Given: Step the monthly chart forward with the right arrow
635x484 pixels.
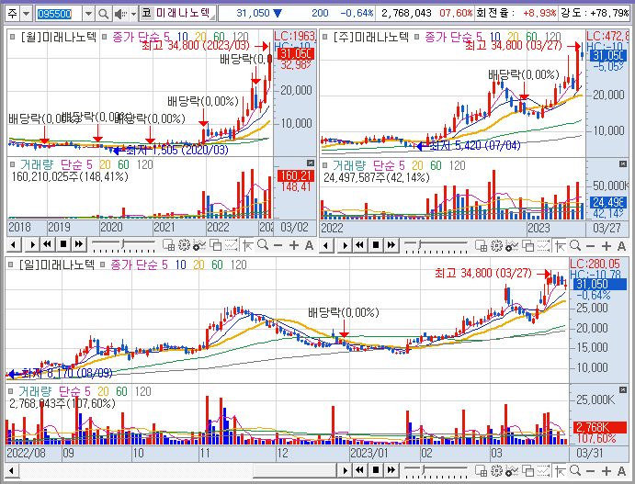Looking at the screenshot, I should coord(32,245).
